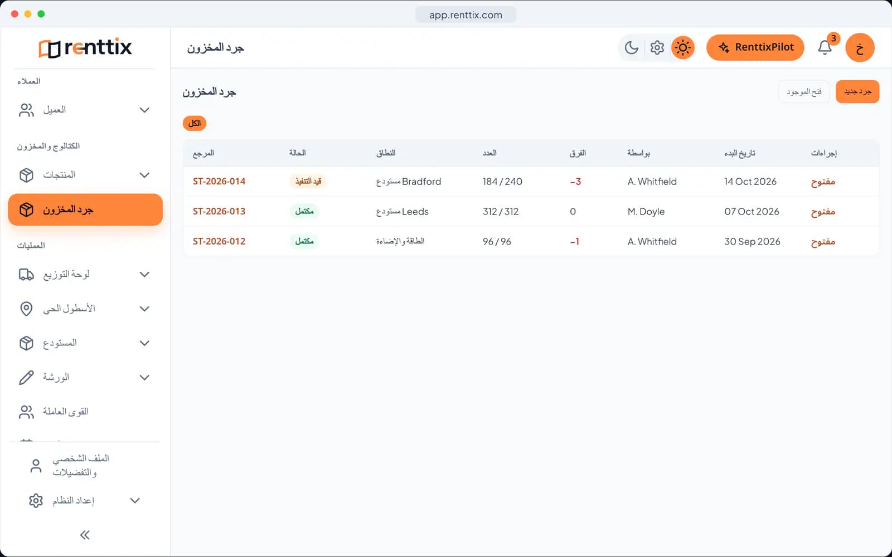The height and width of the screenshot is (557, 892).
Task: Click the إعداد النظام gear icon
Action: pos(36,501)
